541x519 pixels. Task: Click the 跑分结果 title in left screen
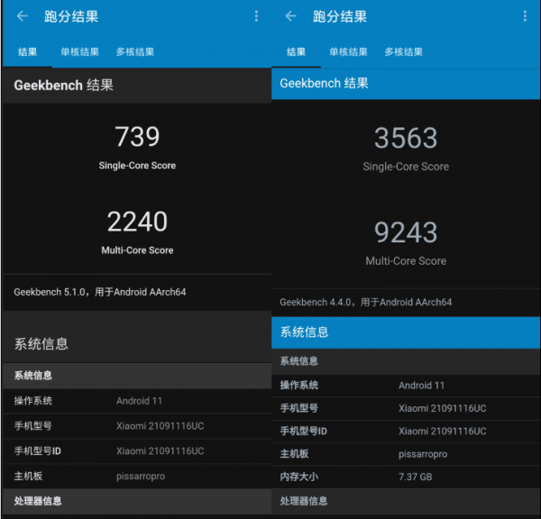tap(71, 16)
